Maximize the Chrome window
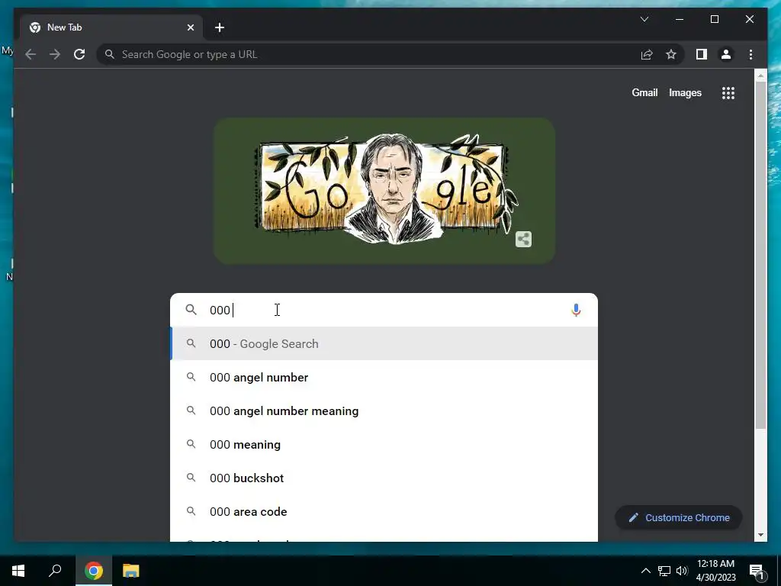Viewport: 781px width, 586px height. point(714,19)
